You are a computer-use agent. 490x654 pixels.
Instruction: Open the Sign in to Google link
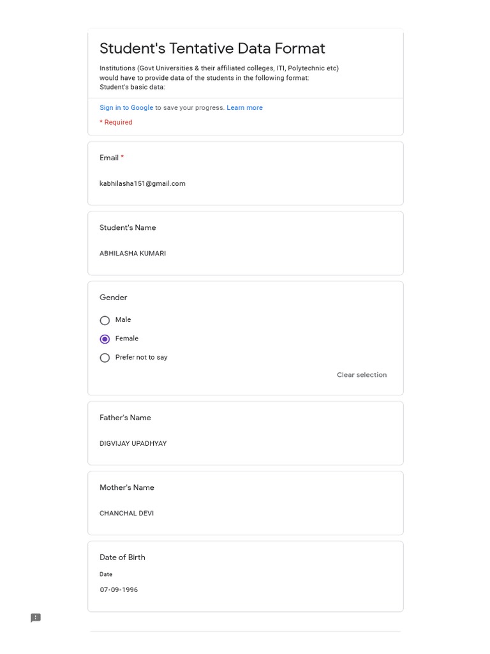click(126, 107)
